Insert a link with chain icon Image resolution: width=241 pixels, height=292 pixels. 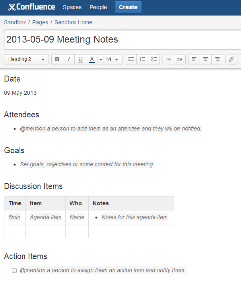231,59
